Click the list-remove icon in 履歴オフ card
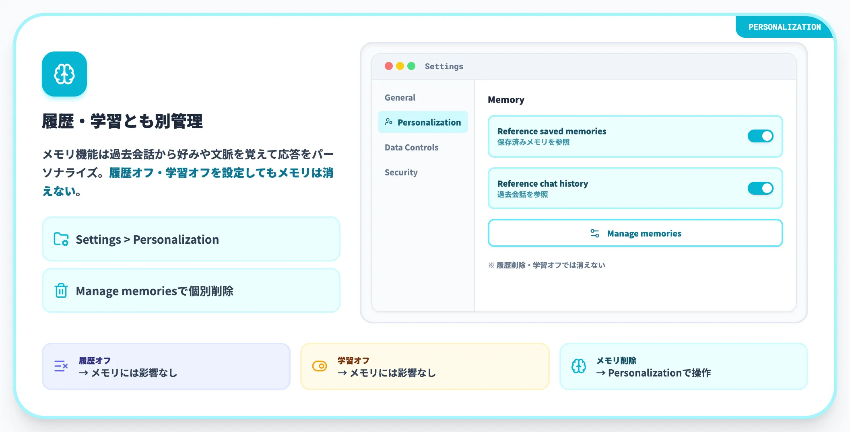Image resolution: width=850 pixels, height=432 pixels. coord(61,366)
